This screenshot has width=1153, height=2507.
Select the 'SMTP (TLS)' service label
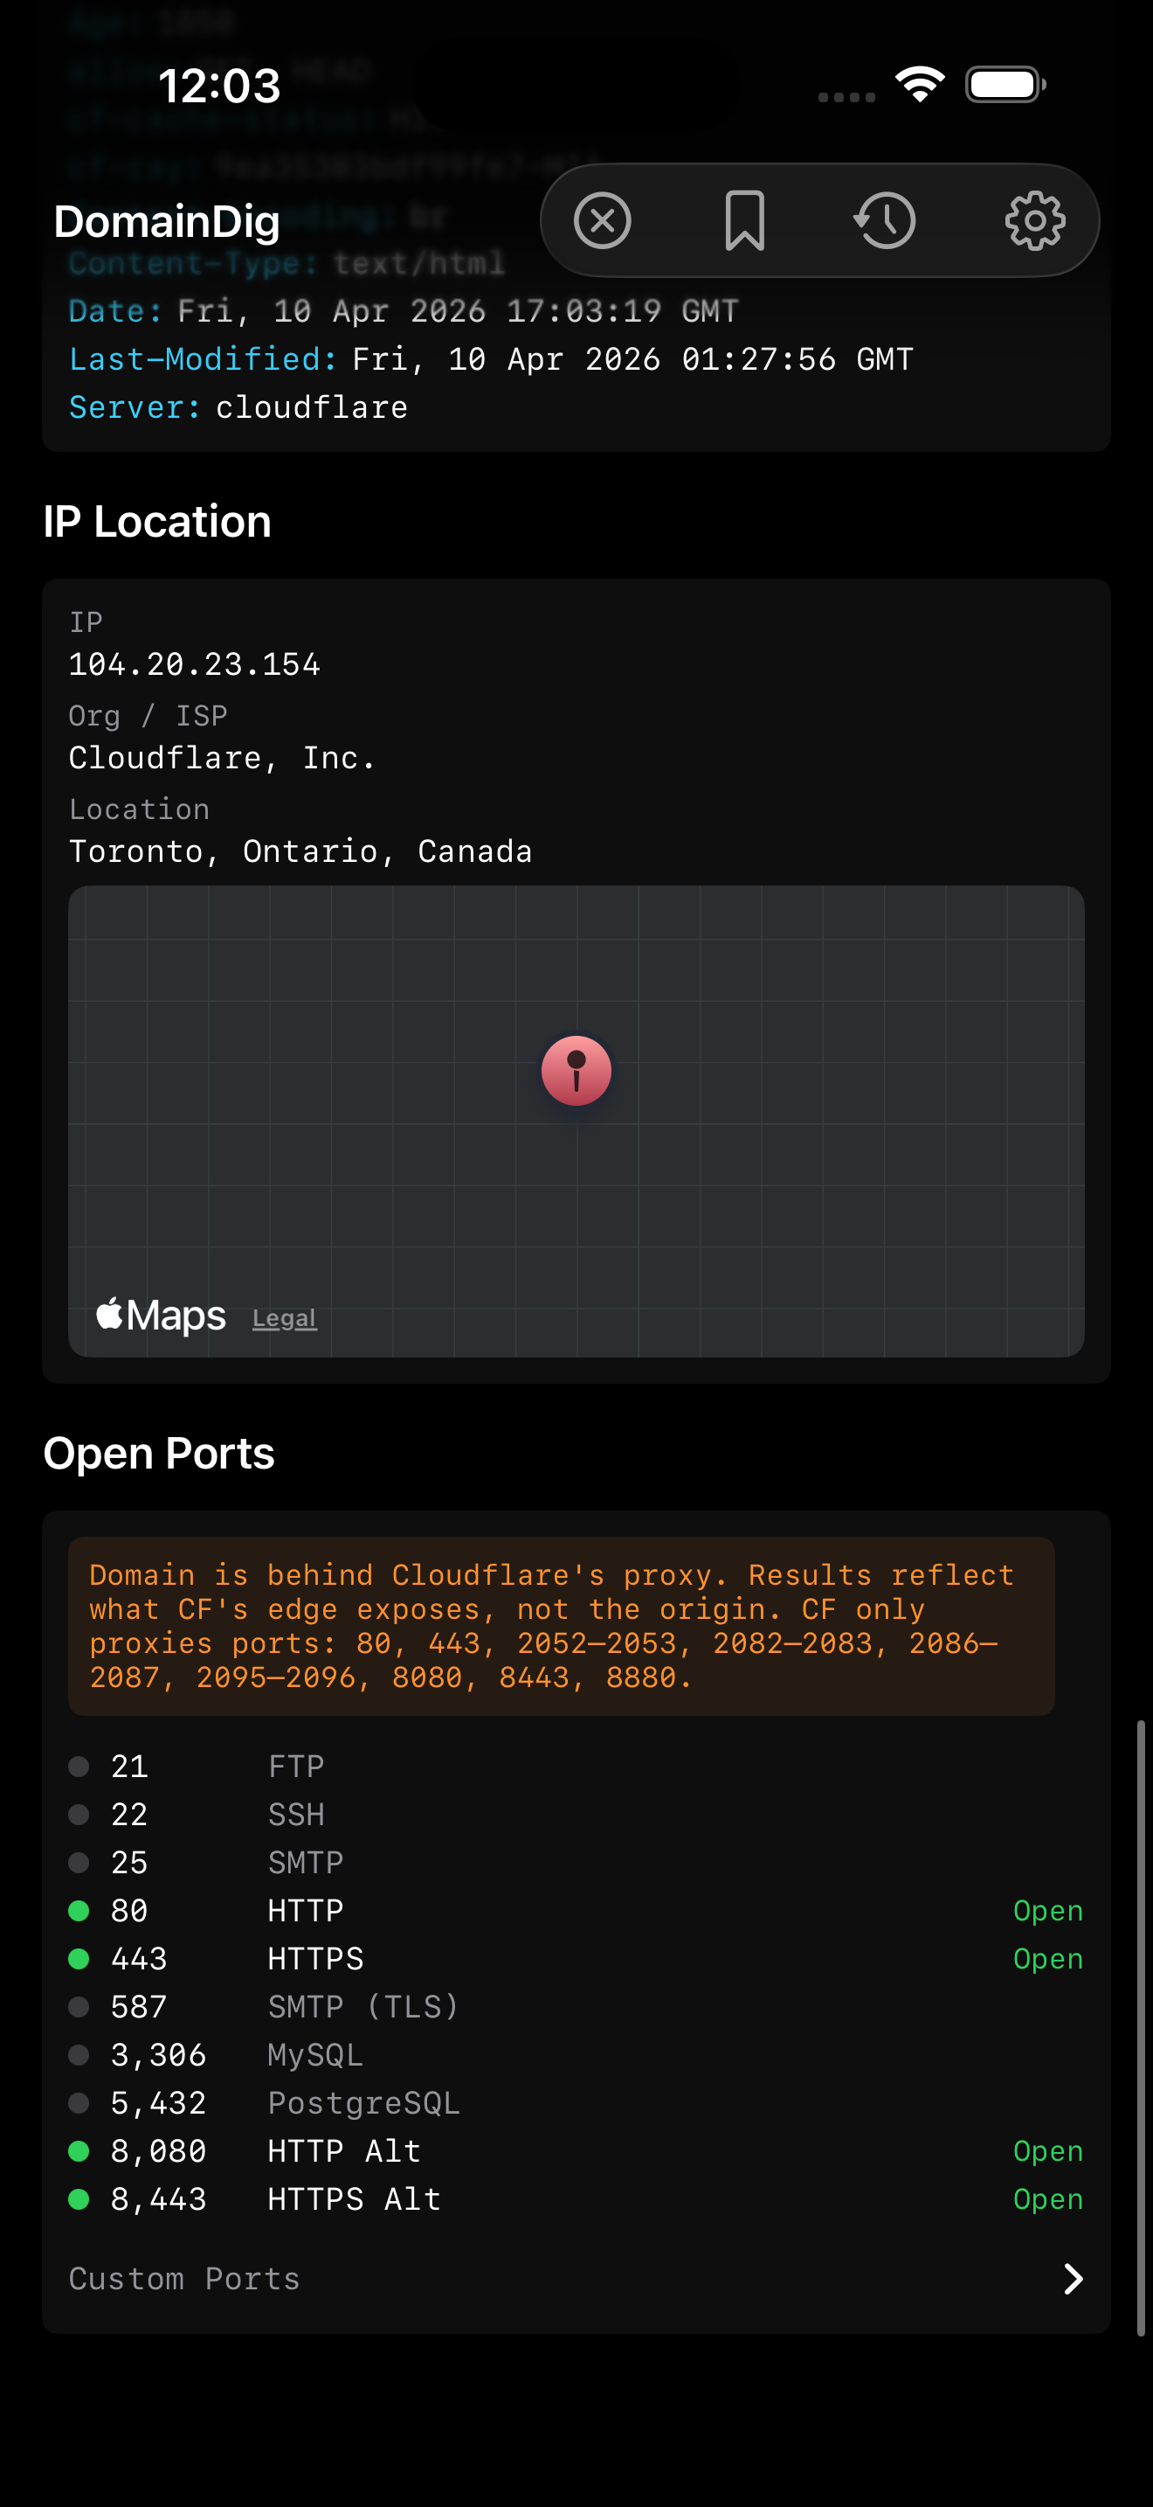(x=363, y=2007)
